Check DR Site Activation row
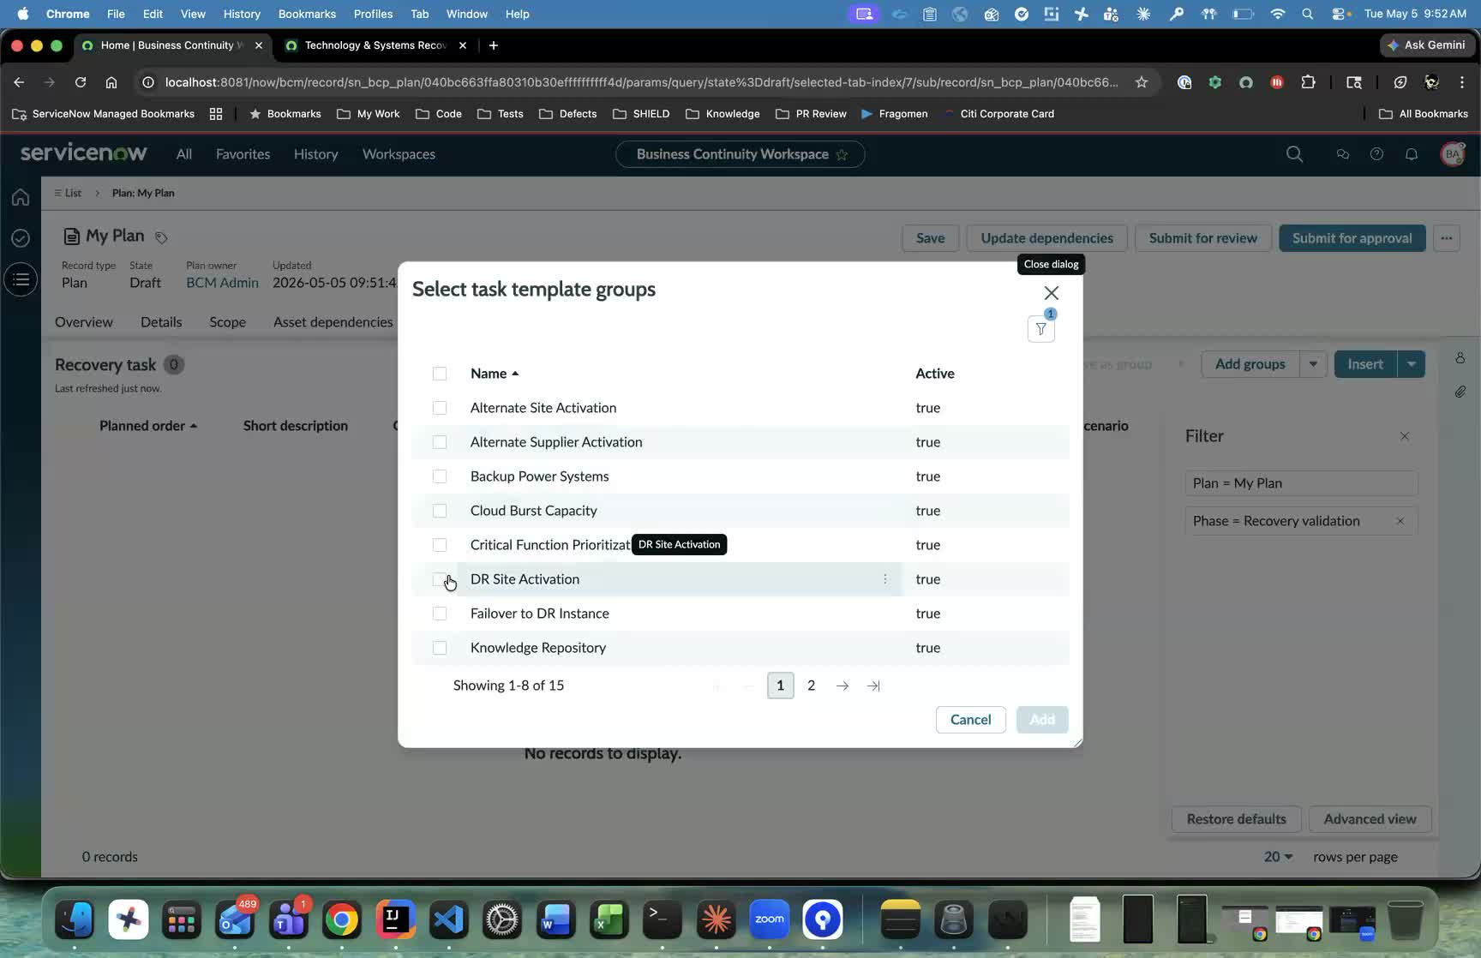 (440, 579)
